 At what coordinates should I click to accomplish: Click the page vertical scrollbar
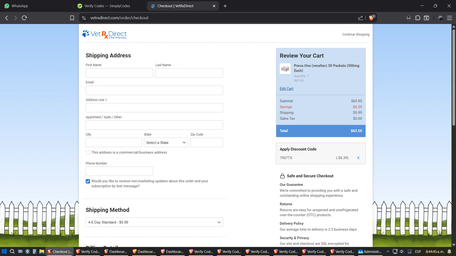(x=454, y=77)
